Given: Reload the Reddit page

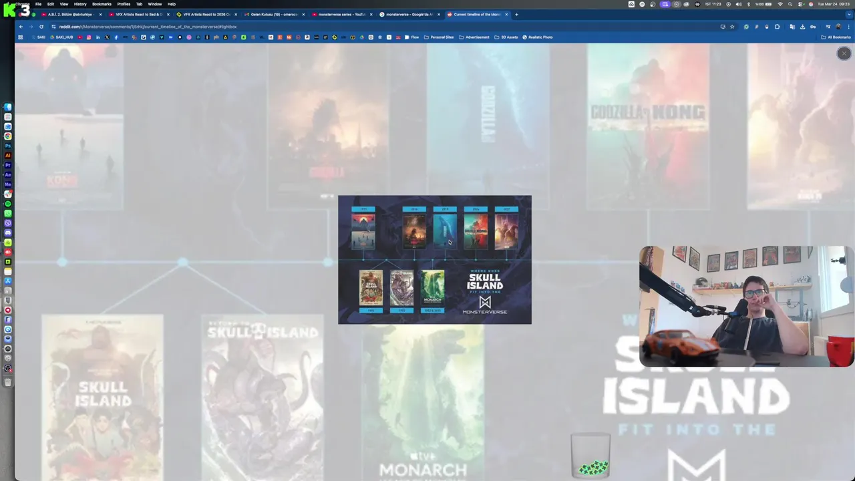Looking at the screenshot, I should (41, 27).
